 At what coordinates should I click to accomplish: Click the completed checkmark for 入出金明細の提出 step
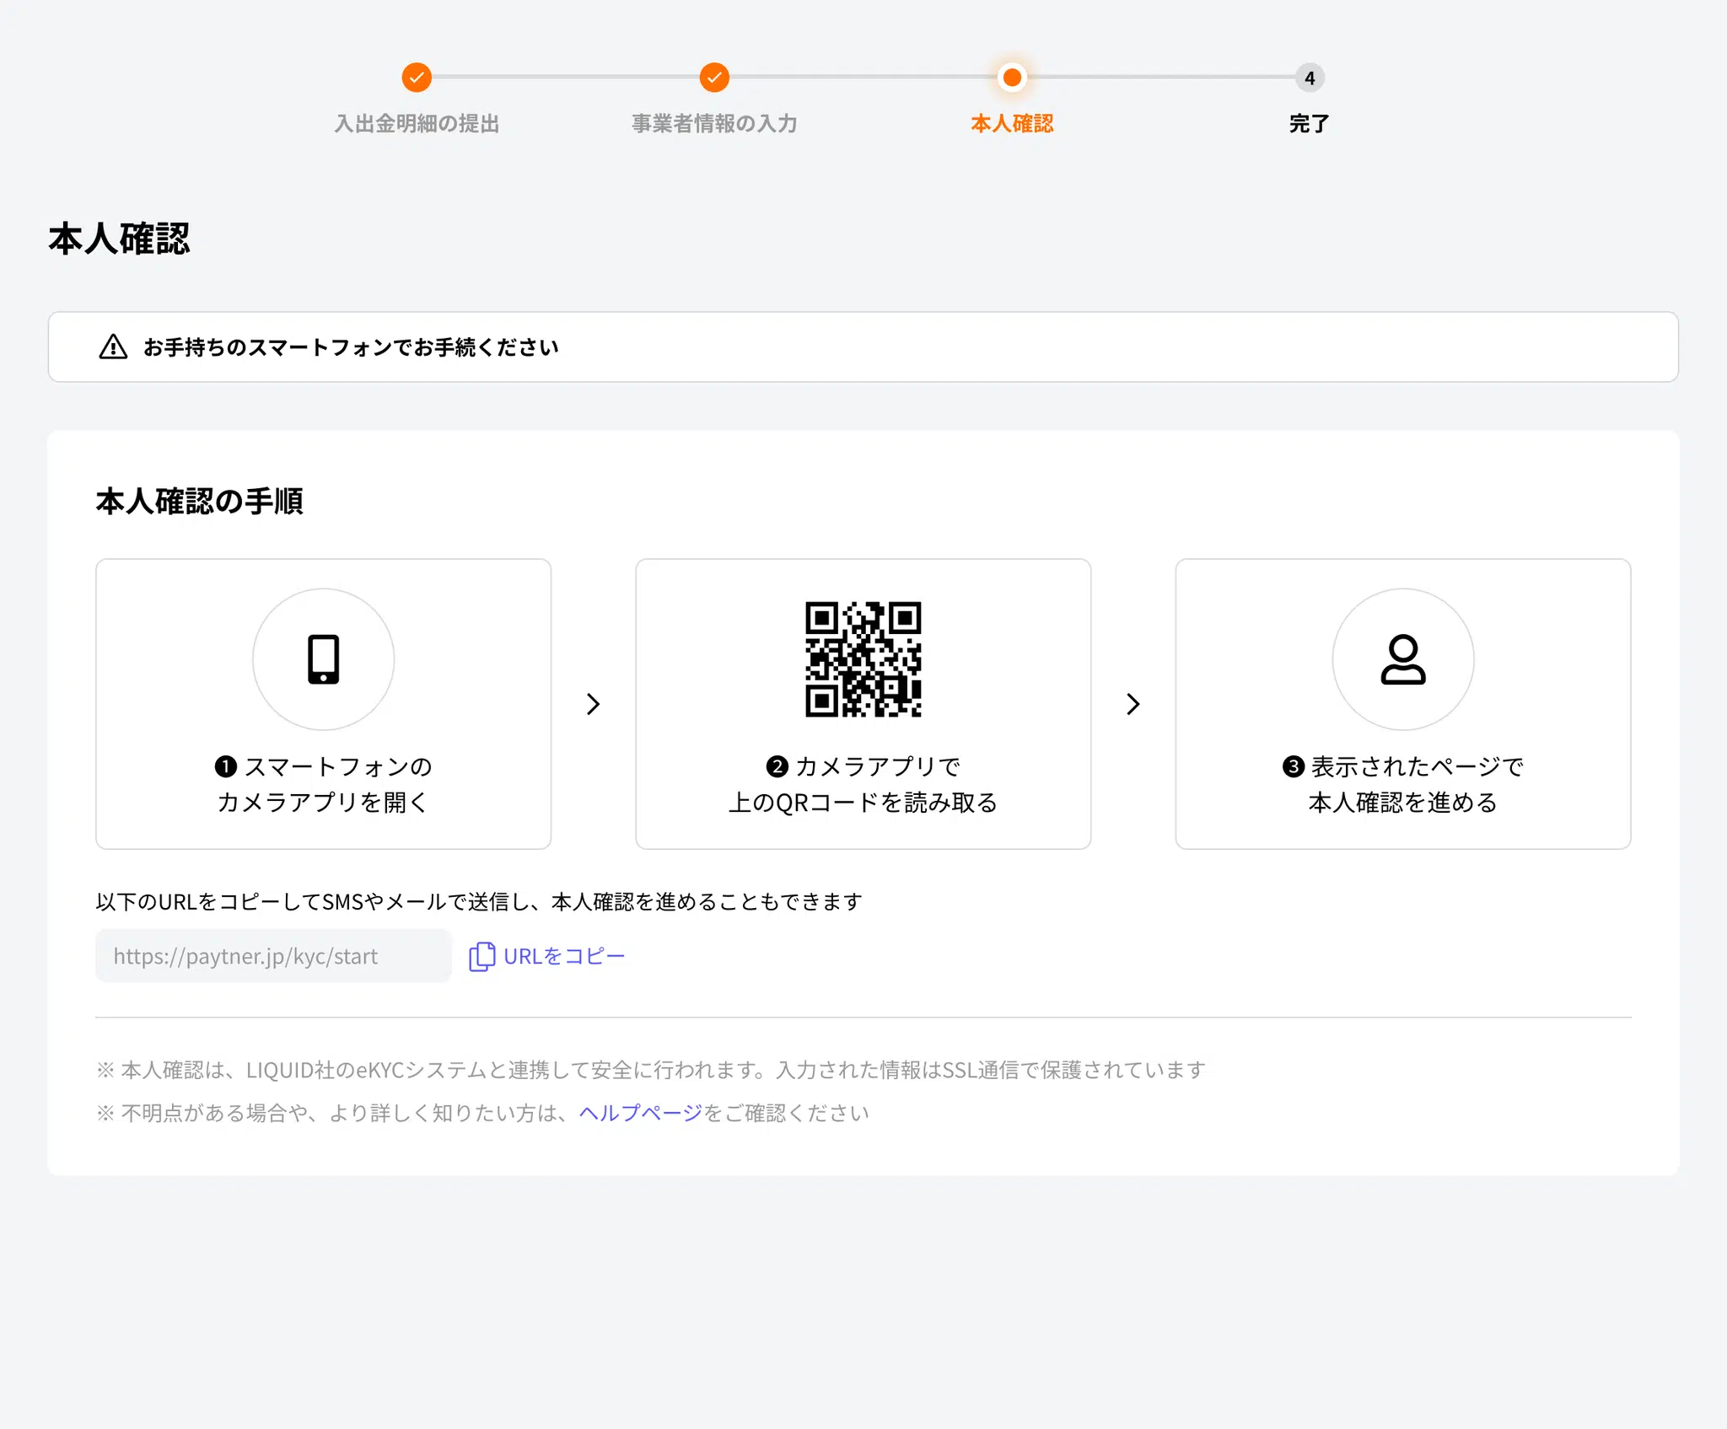pos(417,78)
